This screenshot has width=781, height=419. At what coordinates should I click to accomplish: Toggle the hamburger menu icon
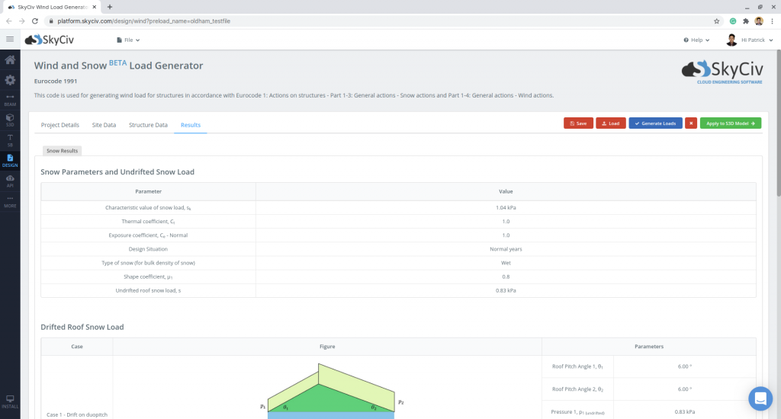tap(10, 39)
